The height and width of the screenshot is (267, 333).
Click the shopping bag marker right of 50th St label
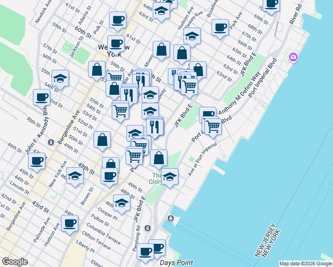pos(102,141)
